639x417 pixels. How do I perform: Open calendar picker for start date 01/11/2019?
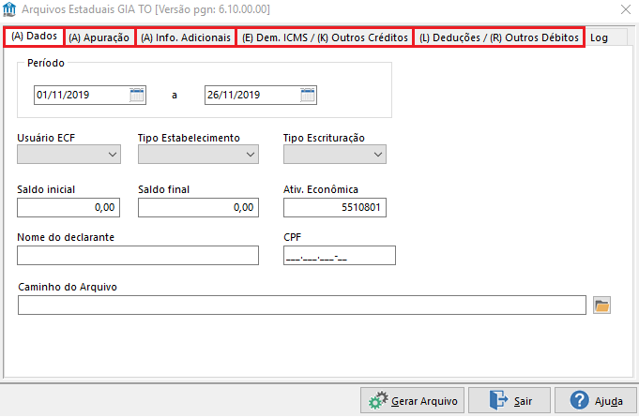(x=137, y=96)
